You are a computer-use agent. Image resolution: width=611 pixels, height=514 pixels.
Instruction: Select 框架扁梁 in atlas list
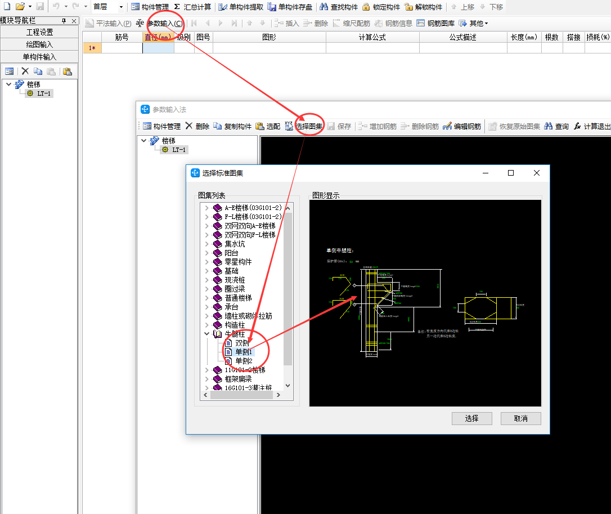(238, 379)
